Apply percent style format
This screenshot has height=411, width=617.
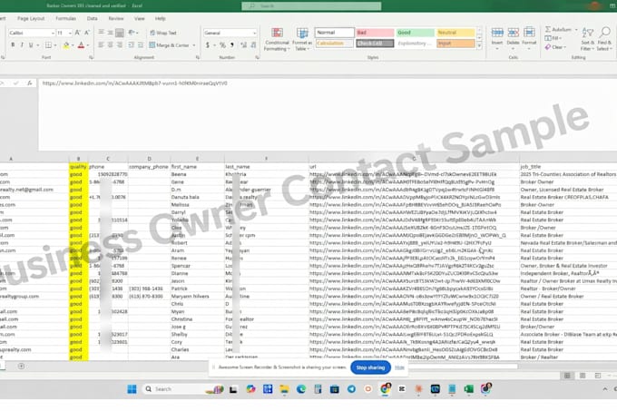click(222, 45)
